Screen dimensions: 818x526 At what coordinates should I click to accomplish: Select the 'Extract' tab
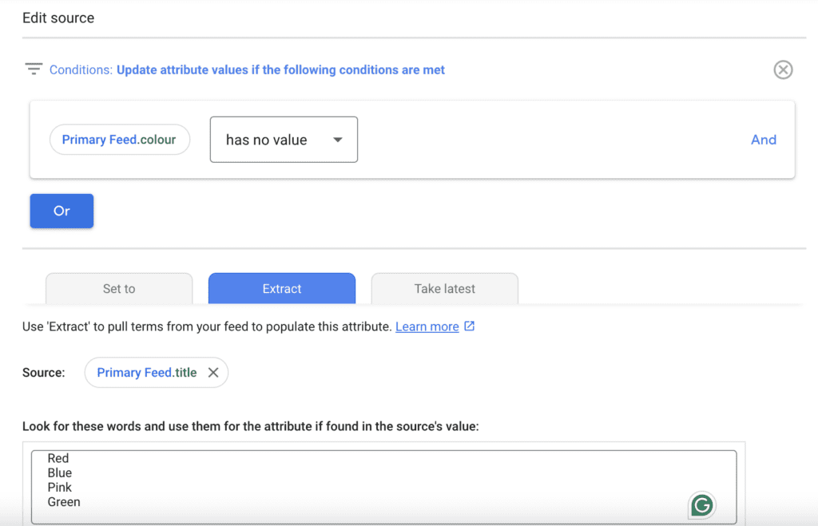click(281, 289)
